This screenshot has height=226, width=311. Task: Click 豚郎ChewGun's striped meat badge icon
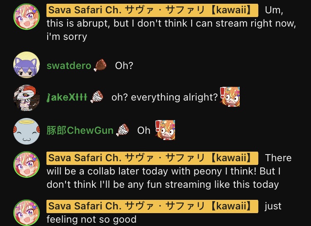tap(123, 130)
